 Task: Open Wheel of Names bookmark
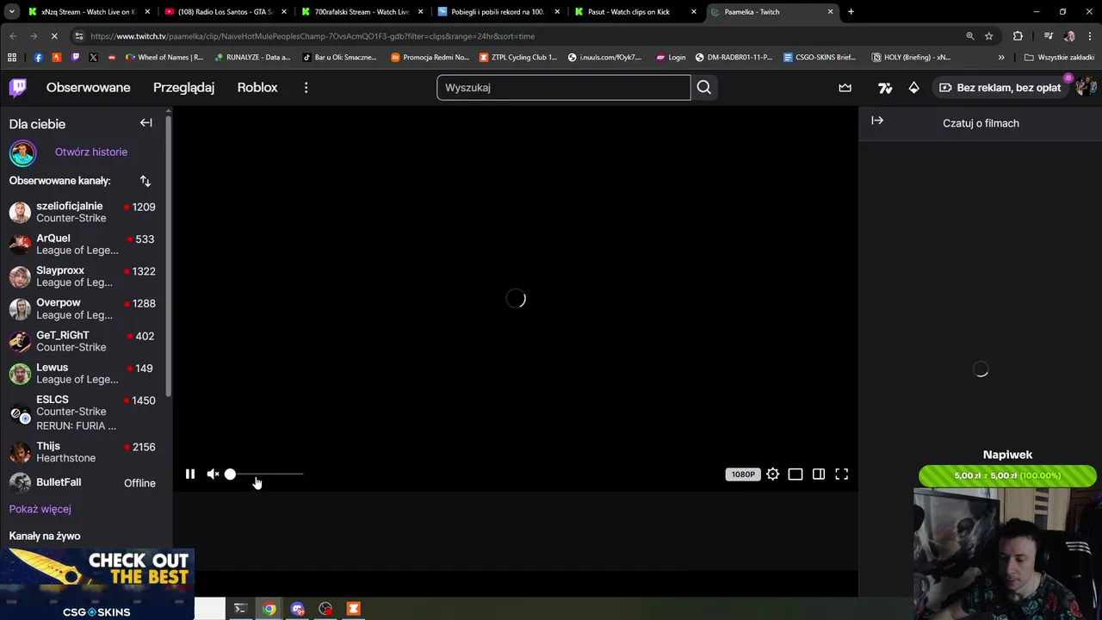[x=164, y=58]
